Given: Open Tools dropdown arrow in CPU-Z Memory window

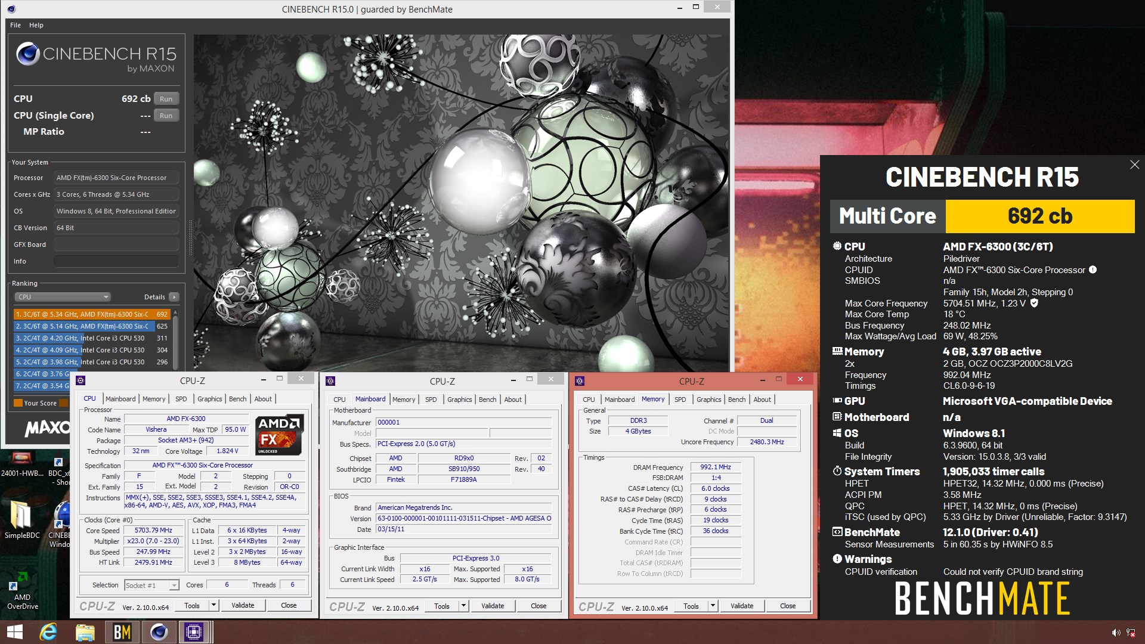Looking at the screenshot, I should (713, 606).
